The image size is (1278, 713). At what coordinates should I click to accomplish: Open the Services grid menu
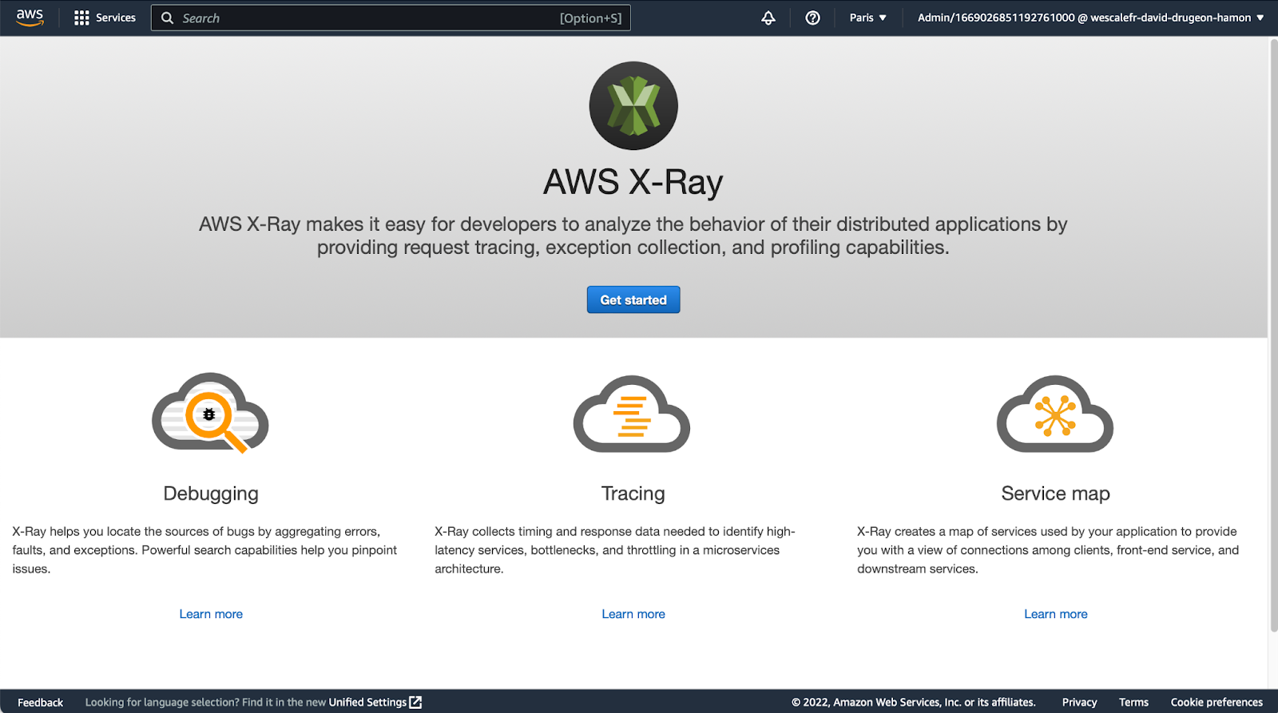tap(105, 18)
